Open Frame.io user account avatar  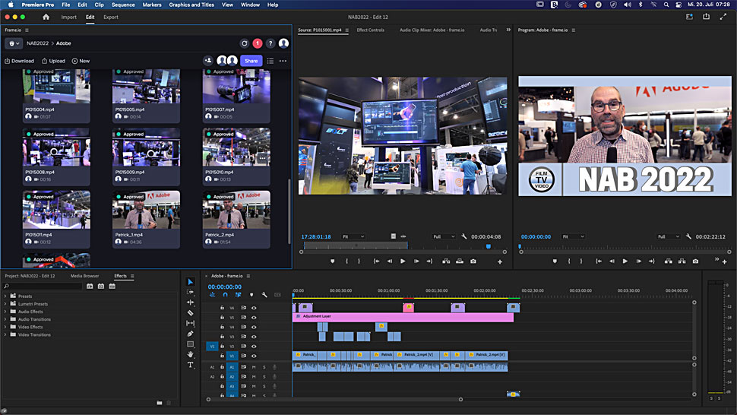pos(283,43)
